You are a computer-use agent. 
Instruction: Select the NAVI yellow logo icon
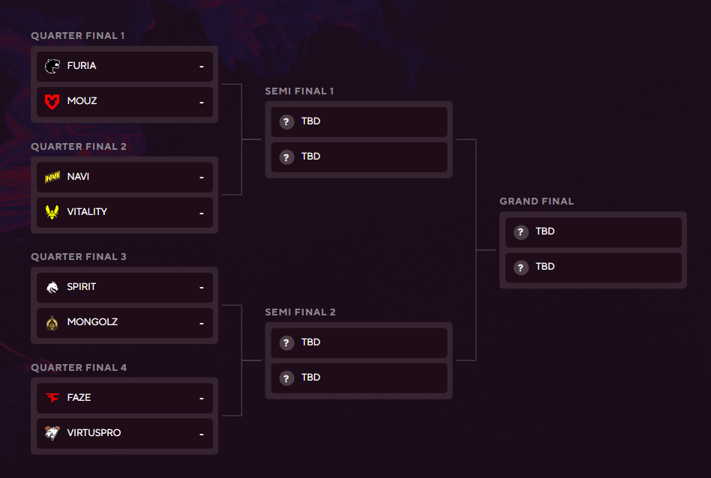click(52, 177)
